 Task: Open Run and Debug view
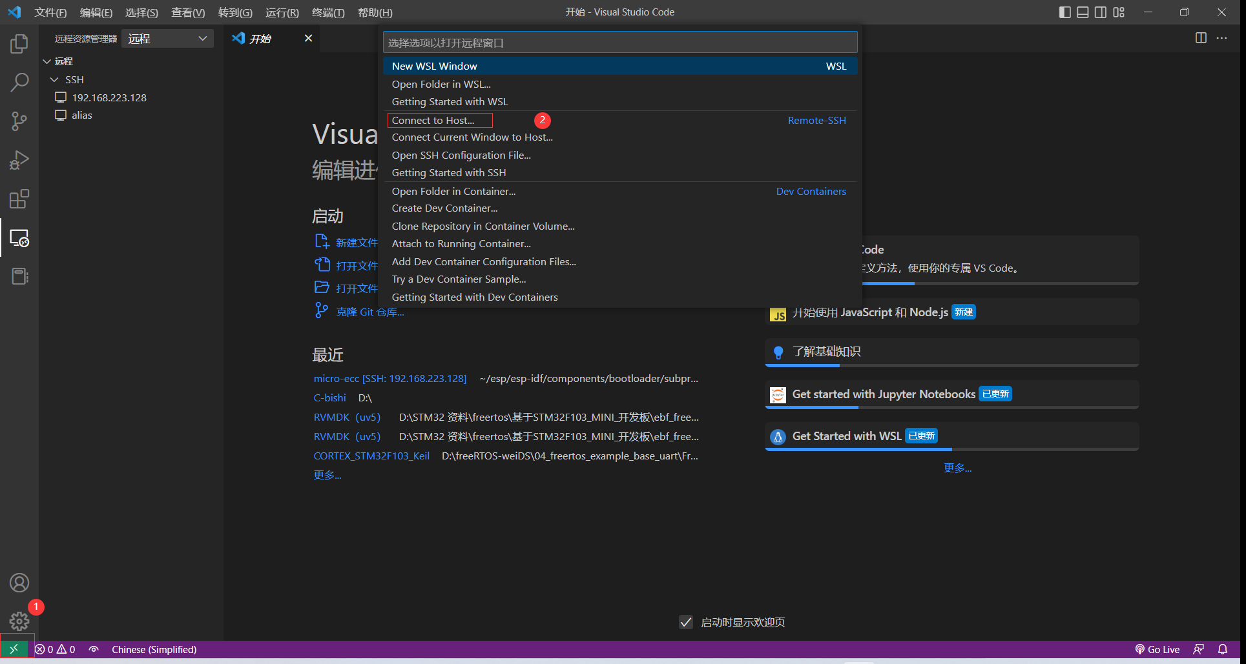[19, 160]
